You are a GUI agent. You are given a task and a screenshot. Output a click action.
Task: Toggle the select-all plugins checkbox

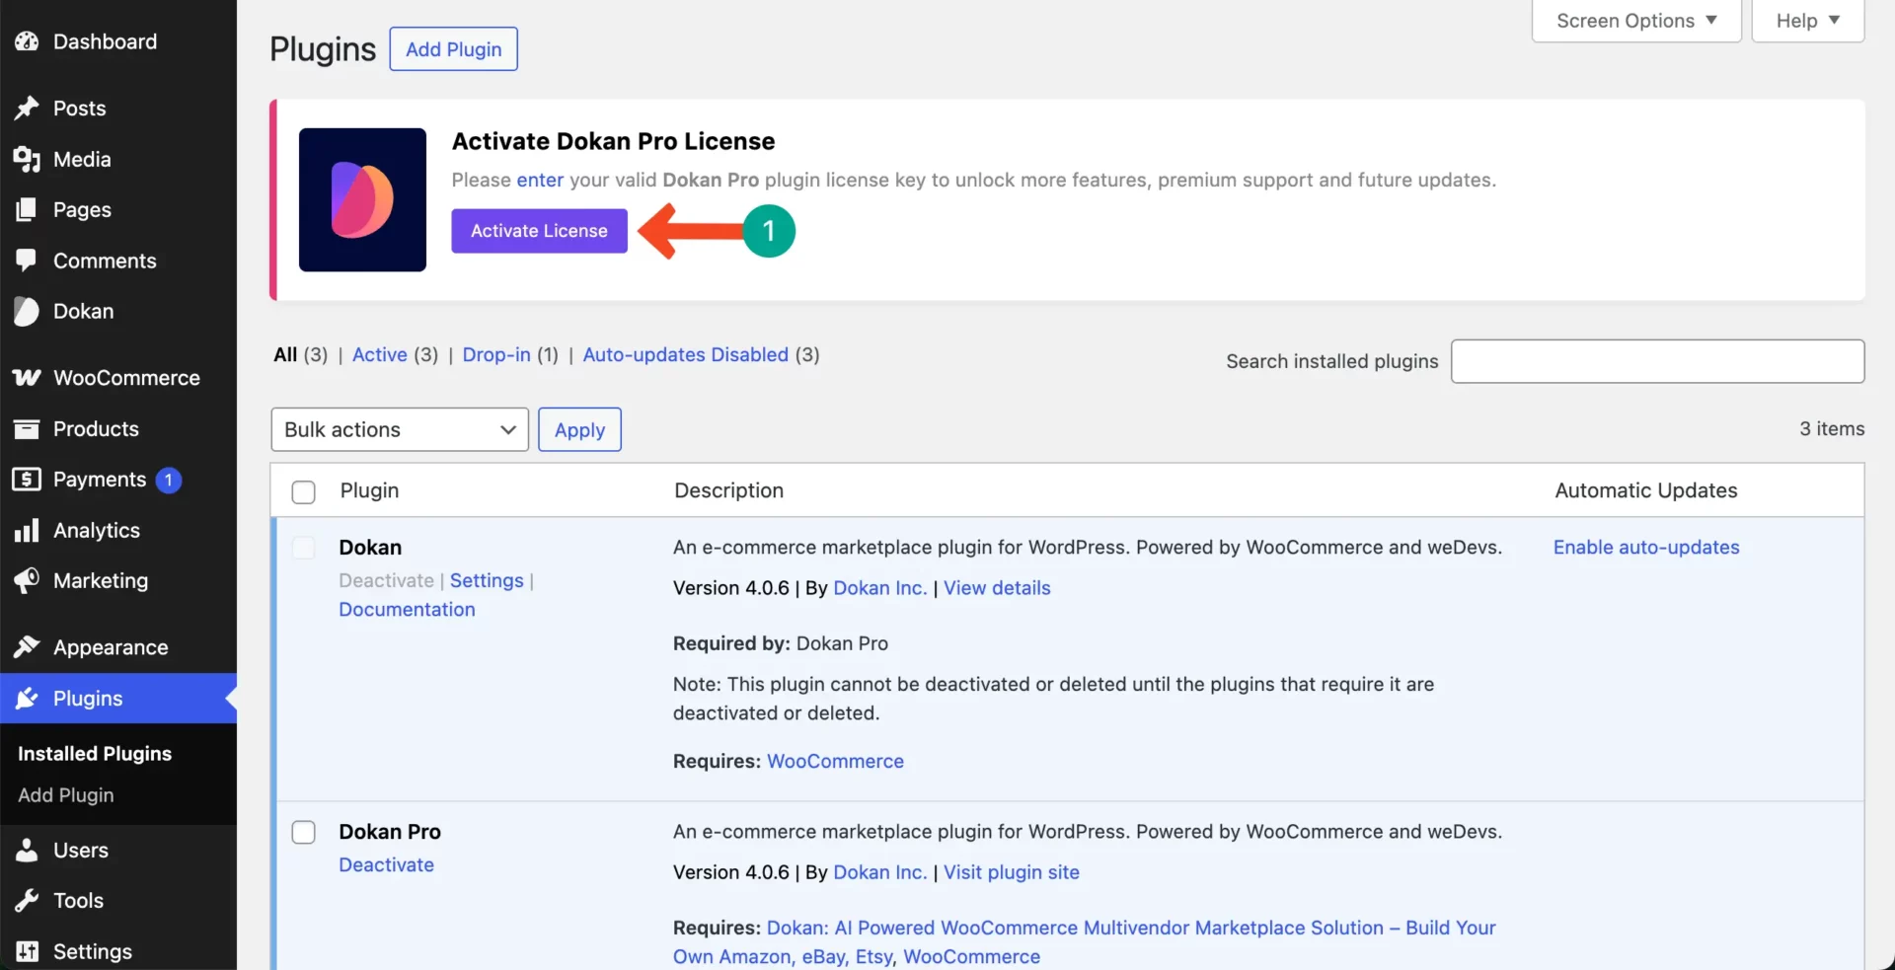click(x=304, y=492)
